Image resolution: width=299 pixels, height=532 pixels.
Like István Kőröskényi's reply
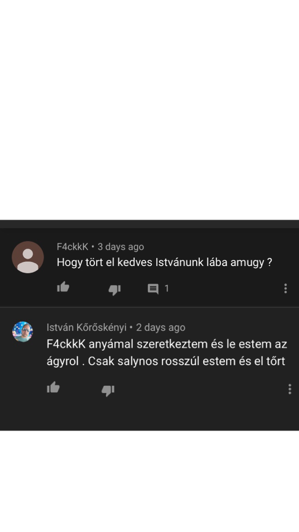pyautogui.click(x=53, y=387)
